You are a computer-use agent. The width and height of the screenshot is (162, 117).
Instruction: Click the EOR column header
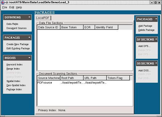89,27
